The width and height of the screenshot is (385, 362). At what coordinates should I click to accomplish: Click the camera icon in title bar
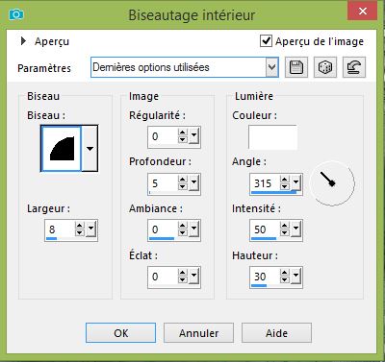(16, 14)
